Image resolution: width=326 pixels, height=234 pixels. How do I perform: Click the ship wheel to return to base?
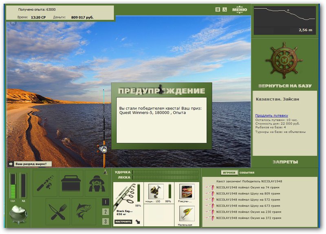[284, 60]
